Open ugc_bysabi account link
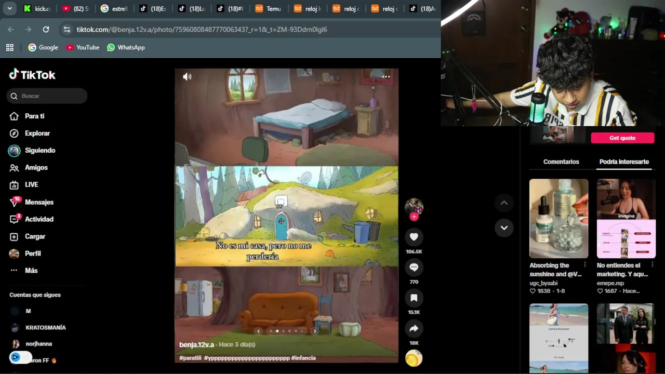Screen dimensions: 665x374 [x=543, y=283]
